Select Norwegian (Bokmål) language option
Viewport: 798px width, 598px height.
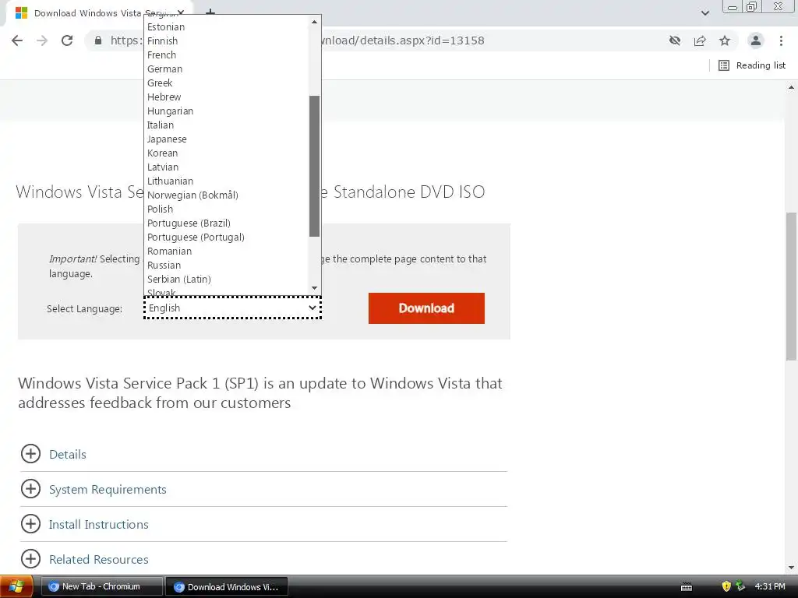227,195
